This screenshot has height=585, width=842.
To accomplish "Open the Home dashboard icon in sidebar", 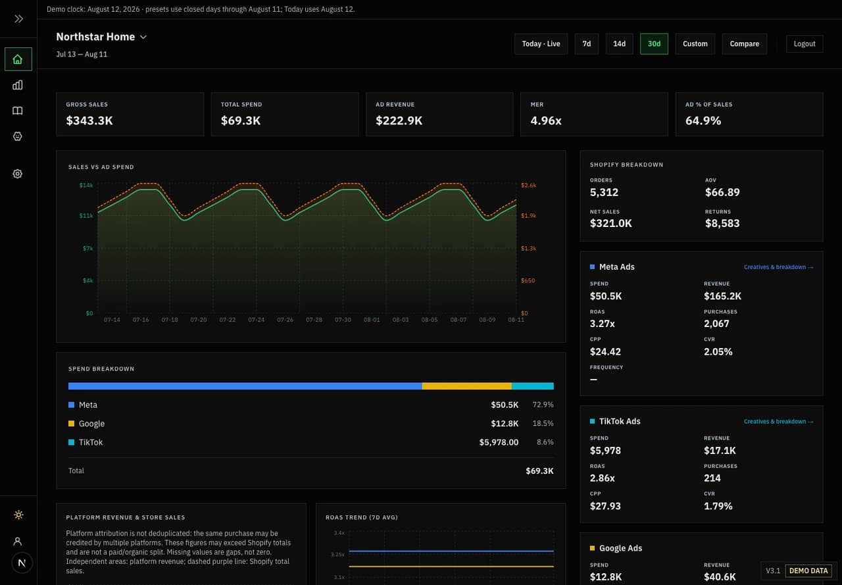I will coord(18,59).
